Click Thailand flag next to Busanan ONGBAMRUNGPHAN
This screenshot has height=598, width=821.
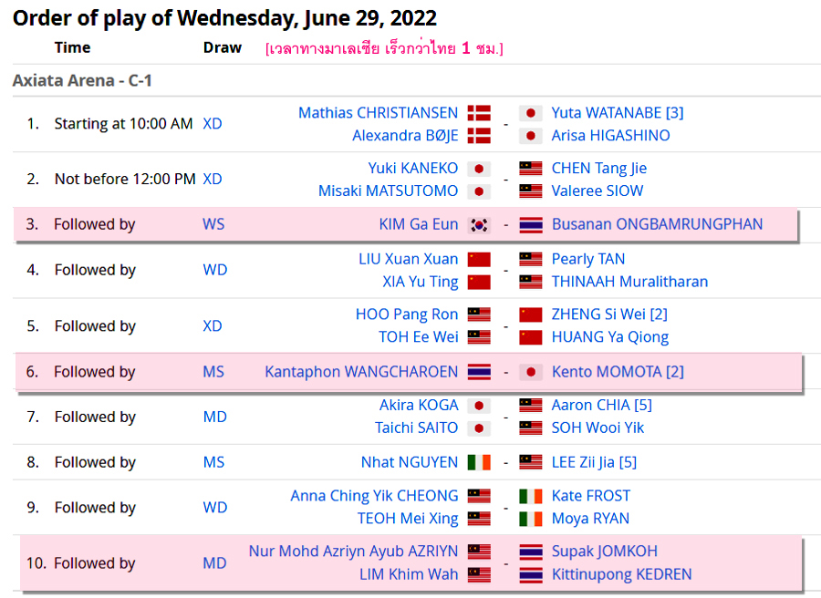pyautogui.click(x=530, y=225)
